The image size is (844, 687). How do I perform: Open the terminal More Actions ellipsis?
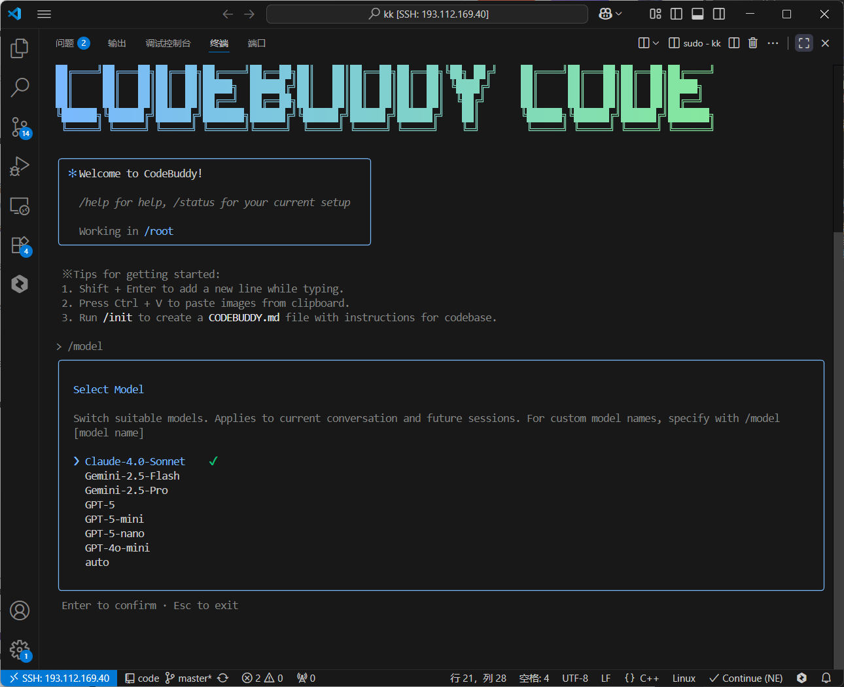(773, 43)
